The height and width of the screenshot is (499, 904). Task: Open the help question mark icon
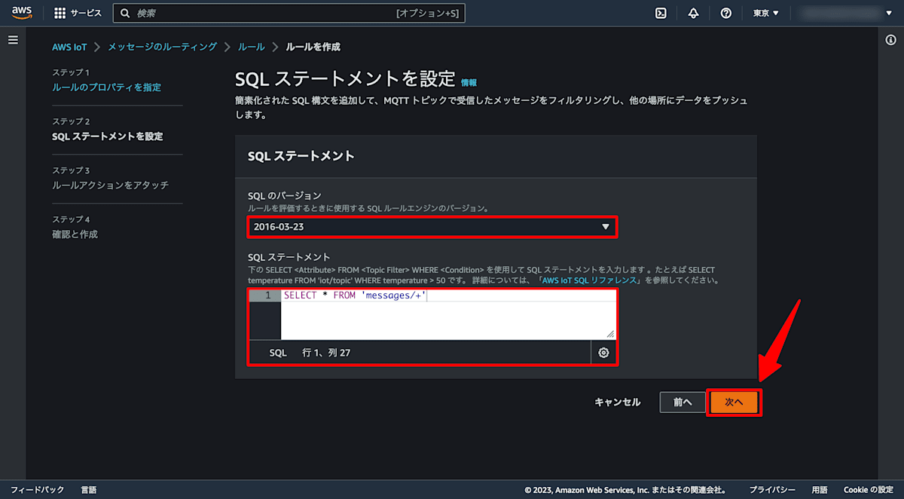point(726,14)
